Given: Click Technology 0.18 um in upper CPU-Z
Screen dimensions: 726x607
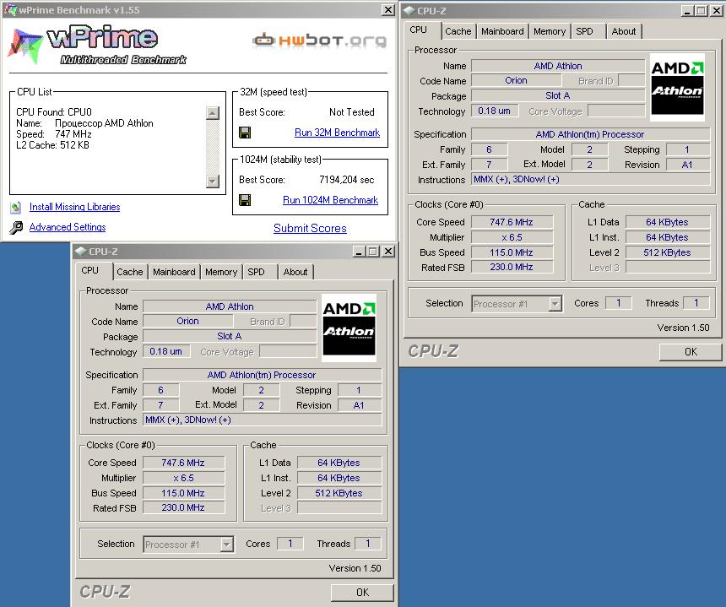Looking at the screenshot, I should click(x=494, y=111).
